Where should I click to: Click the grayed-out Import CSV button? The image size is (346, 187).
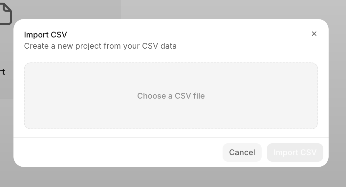(295, 152)
